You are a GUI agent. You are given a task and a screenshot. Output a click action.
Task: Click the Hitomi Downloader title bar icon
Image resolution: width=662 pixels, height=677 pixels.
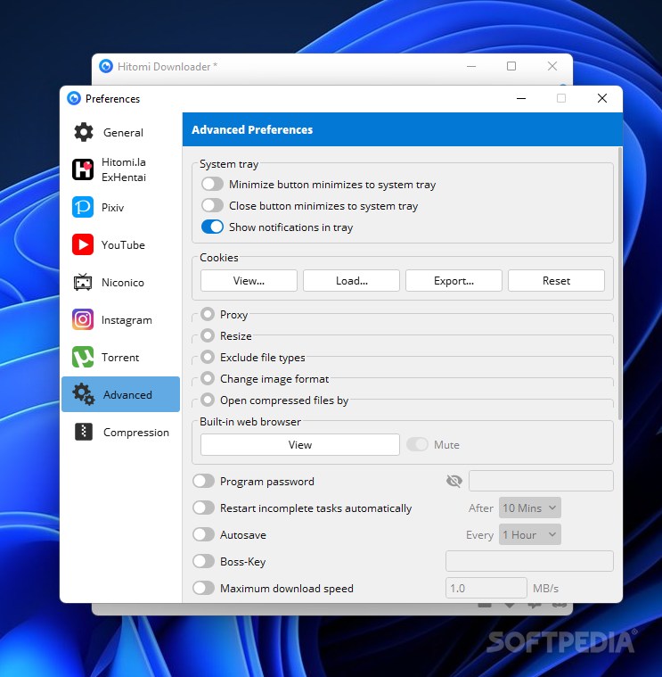106,66
